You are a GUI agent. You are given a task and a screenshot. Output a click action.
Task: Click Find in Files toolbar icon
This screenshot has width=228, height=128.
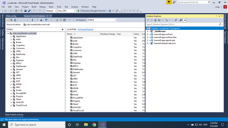coord(117,11)
